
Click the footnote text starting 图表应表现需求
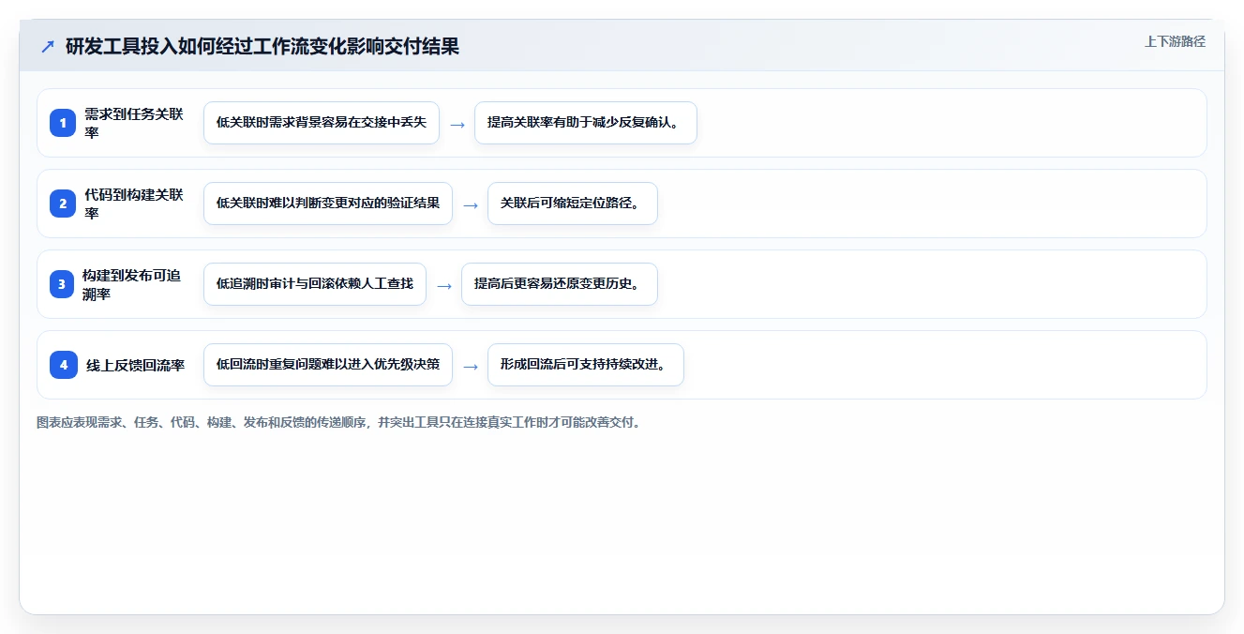tap(340, 423)
